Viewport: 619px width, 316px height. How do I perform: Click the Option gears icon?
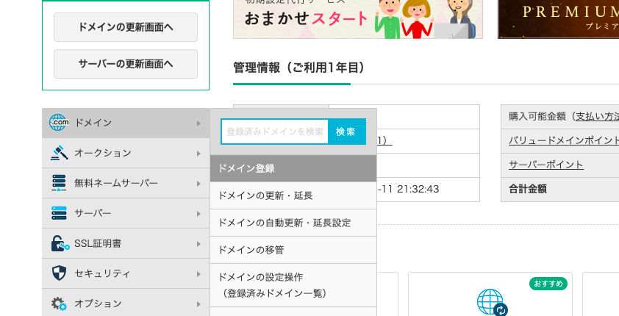59,304
